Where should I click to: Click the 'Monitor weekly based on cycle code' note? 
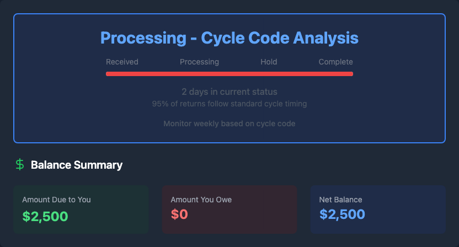tap(229, 123)
